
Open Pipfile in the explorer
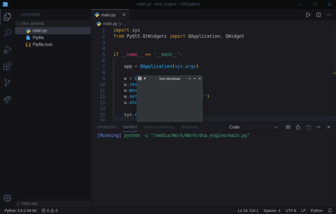click(53, 38)
